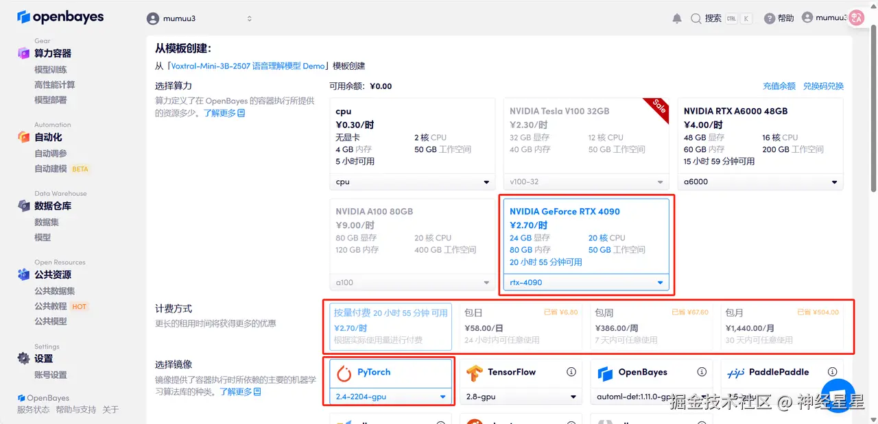Image resolution: width=878 pixels, height=424 pixels.
Task: Click the 充值余额 link
Action: coord(779,86)
